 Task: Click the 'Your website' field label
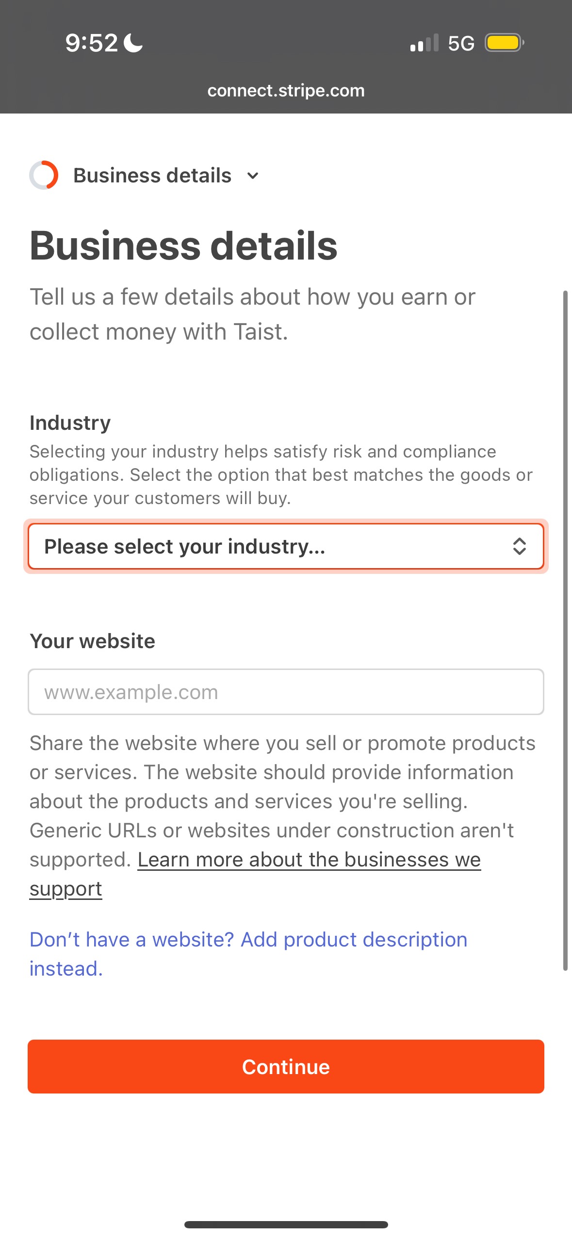[x=92, y=641]
